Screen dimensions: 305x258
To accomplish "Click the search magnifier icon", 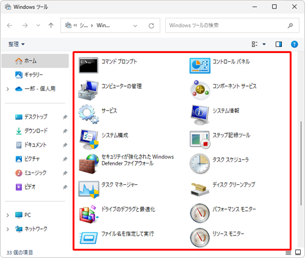I will 290,26.
